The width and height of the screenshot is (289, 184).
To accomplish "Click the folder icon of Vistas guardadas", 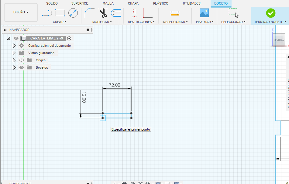I will [x=22, y=53].
